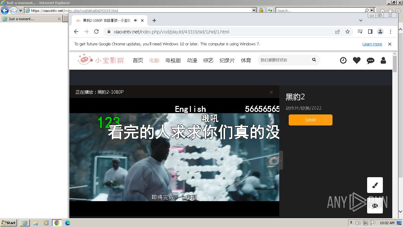
Task: Go back in Internet Explorer window
Action: (x=5, y=10)
